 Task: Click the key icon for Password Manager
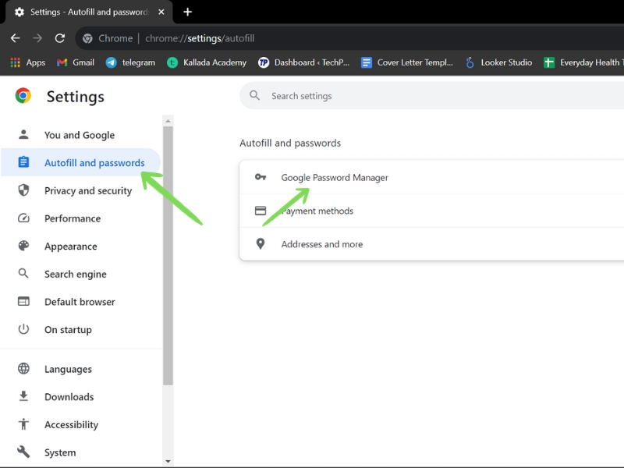[x=261, y=177]
